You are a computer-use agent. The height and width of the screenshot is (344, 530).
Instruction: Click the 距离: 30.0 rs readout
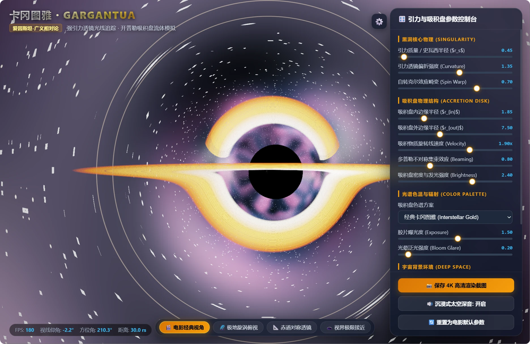pyautogui.click(x=132, y=330)
